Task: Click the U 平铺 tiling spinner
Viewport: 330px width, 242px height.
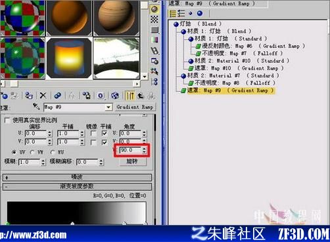Action: click(x=82, y=134)
